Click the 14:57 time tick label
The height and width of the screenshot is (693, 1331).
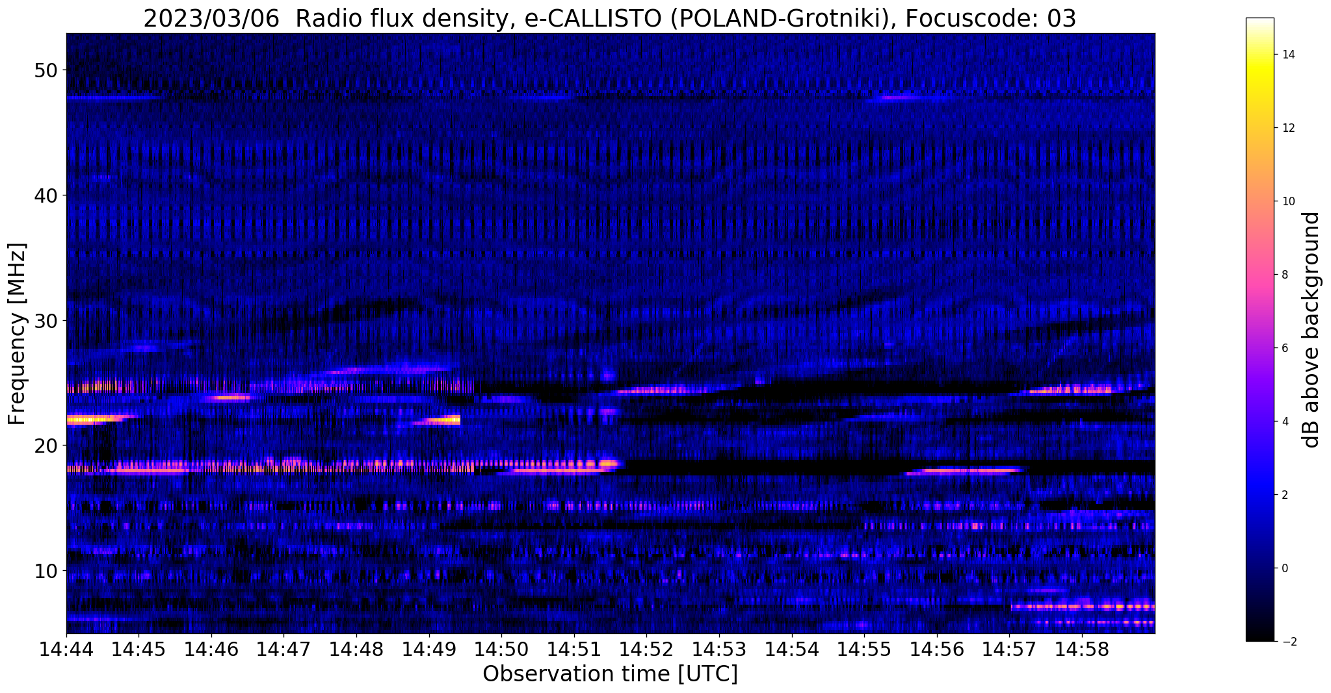pos(1010,648)
